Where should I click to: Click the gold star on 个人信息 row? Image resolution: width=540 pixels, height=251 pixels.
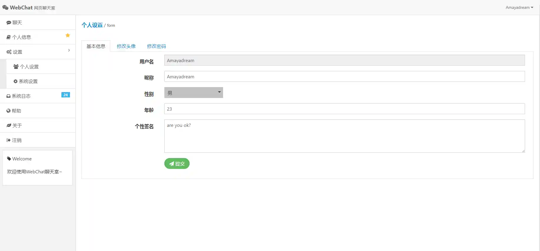pos(68,35)
